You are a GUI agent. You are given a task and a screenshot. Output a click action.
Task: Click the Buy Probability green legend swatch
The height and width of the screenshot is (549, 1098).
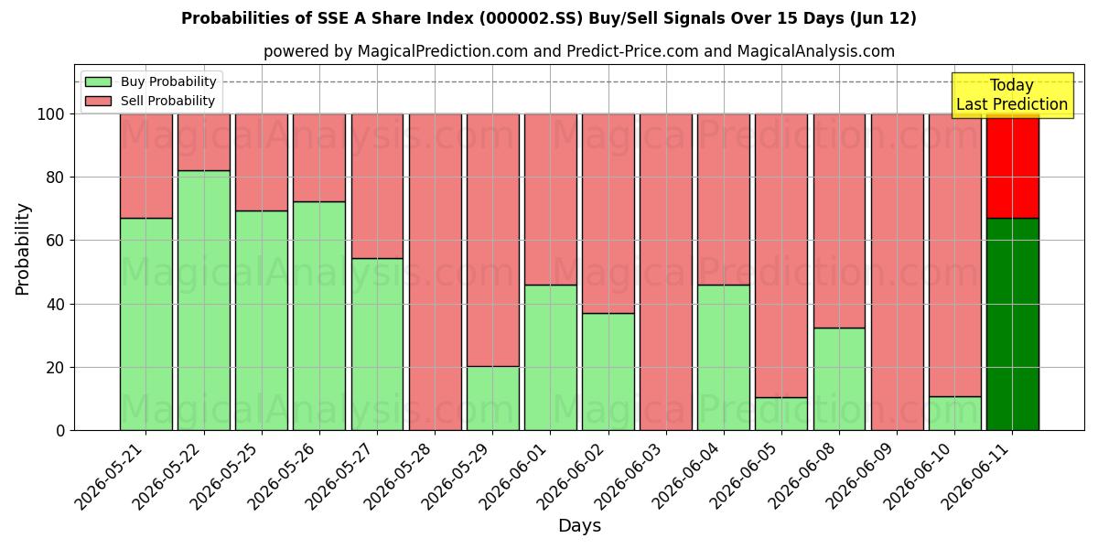coord(98,82)
